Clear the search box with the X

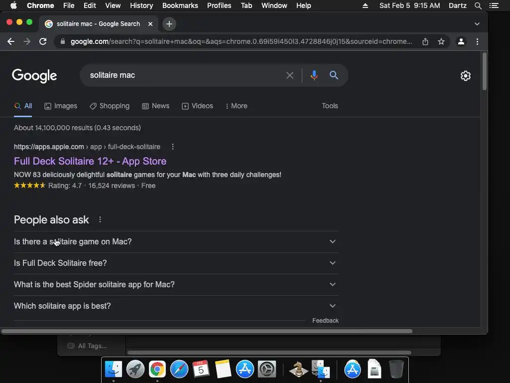pyautogui.click(x=289, y=76)
